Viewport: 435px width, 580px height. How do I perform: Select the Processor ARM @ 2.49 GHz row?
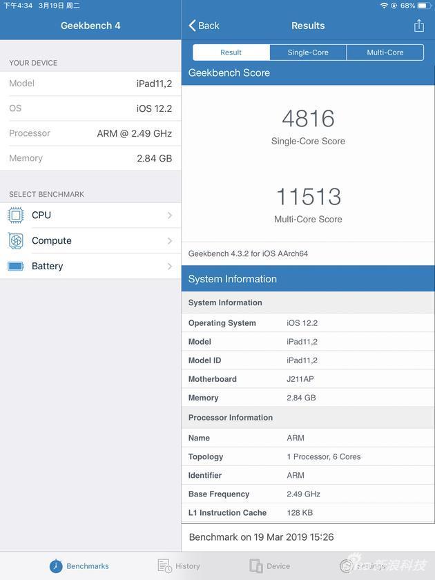[x=90, y=133]
